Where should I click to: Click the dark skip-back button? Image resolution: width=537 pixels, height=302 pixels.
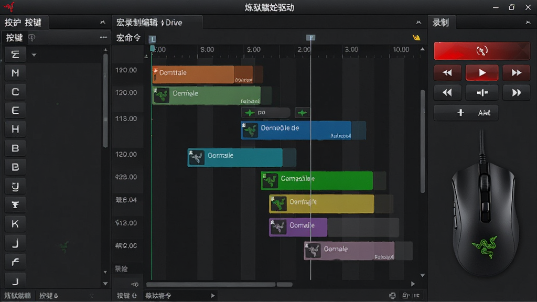pos(447,92)
